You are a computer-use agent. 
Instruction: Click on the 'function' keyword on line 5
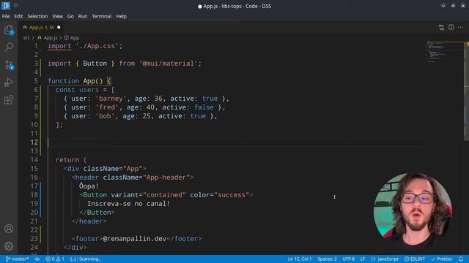click(x=64, y=81)
